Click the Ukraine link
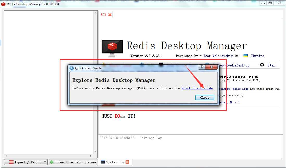The image size is (286, 168). coord(258,56)
